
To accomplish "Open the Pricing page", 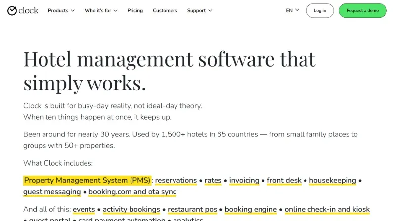I will (135, 10).
